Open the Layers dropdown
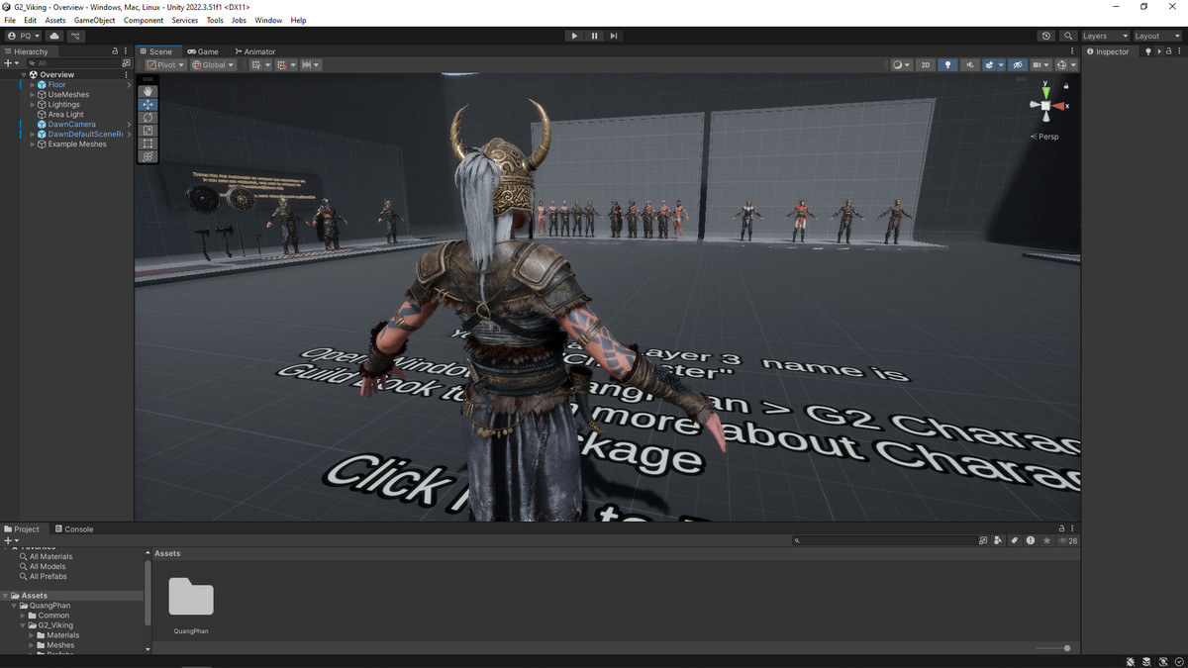1188x668 pixels. pos(1104,36)
